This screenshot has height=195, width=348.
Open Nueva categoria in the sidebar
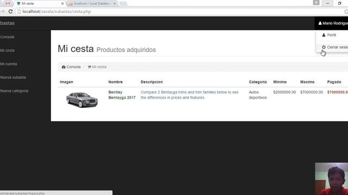point(14,91)
